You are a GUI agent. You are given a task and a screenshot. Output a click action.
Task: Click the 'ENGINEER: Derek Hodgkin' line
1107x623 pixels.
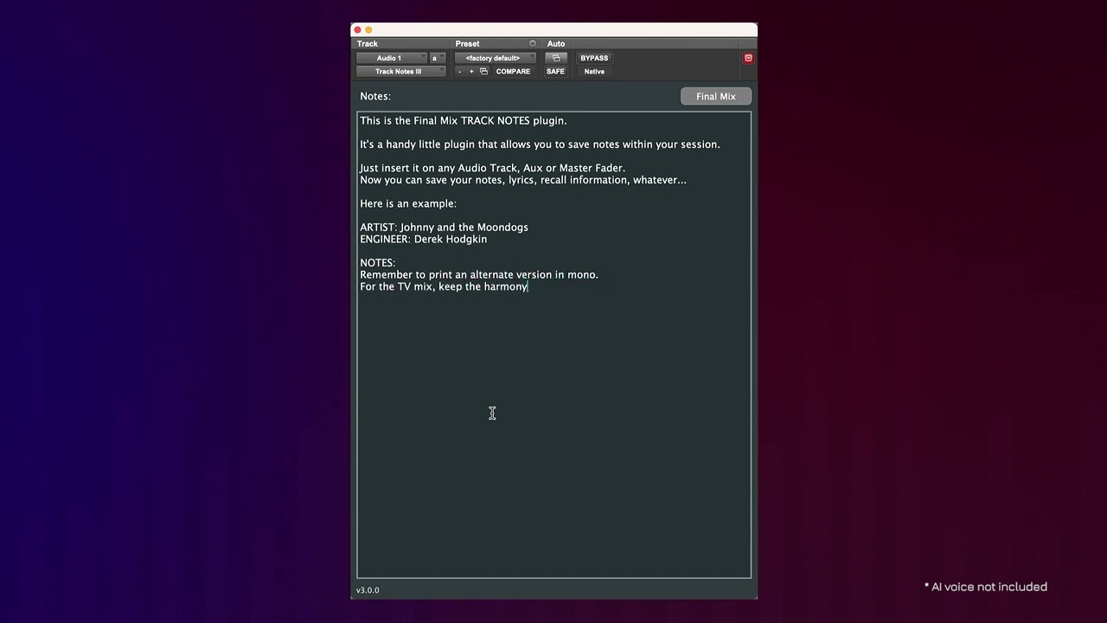[423, 240]
